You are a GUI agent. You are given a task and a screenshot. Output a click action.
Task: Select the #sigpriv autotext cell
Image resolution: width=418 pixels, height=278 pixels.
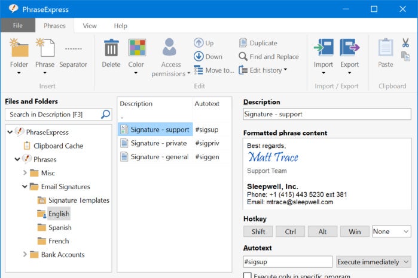(x=207, y=143)
